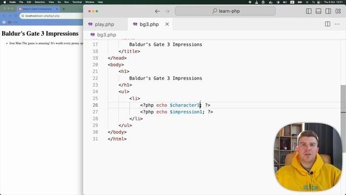Click the <ul> tag on line 24
346x195 pixels.
(124, 92)
